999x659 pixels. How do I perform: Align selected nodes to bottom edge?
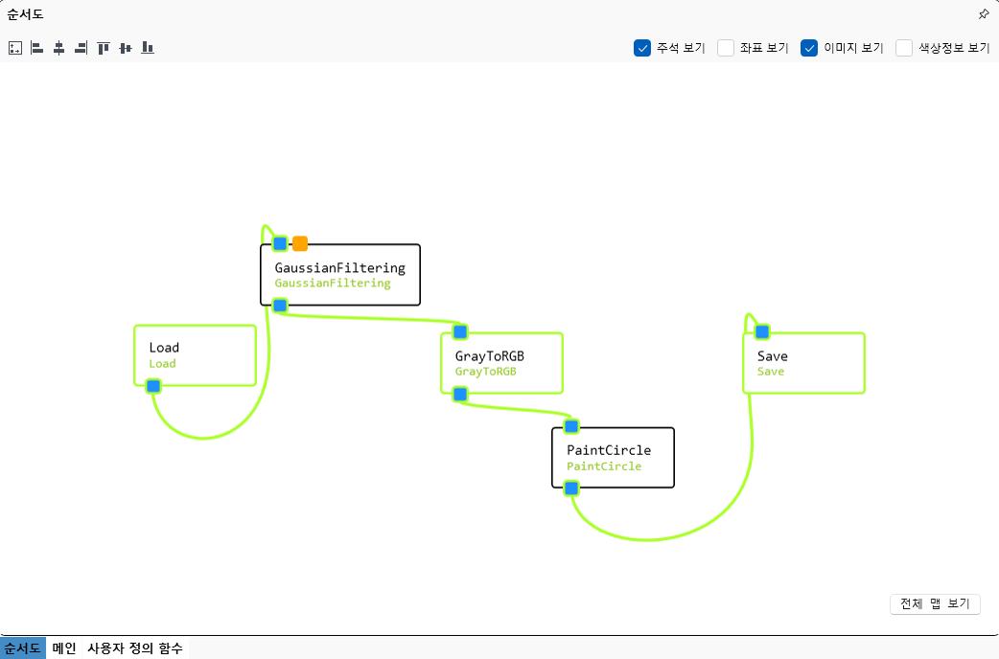point(148,48)
